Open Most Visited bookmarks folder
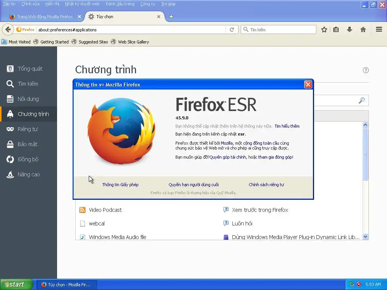Viewport: 387px width, 290px height. pyautogui.click(x=16, y=42)
